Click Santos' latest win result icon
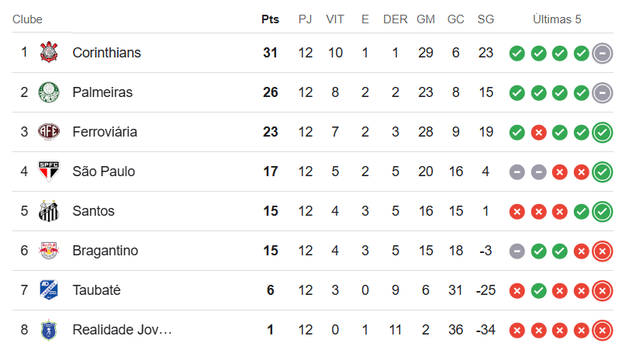This screenshot has height=350, width=636. pyautogui.click(x=603, y=211)
